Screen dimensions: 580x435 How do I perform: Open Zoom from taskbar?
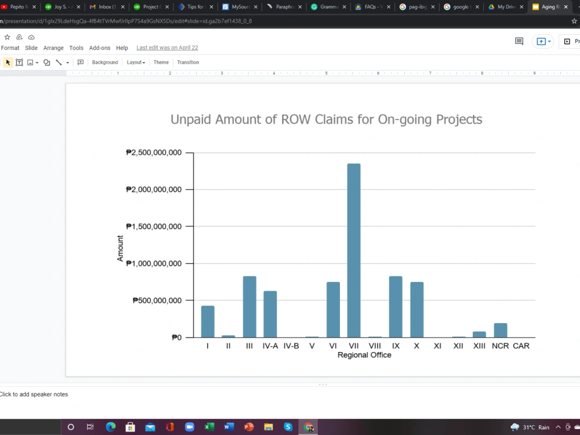point(190,427)
